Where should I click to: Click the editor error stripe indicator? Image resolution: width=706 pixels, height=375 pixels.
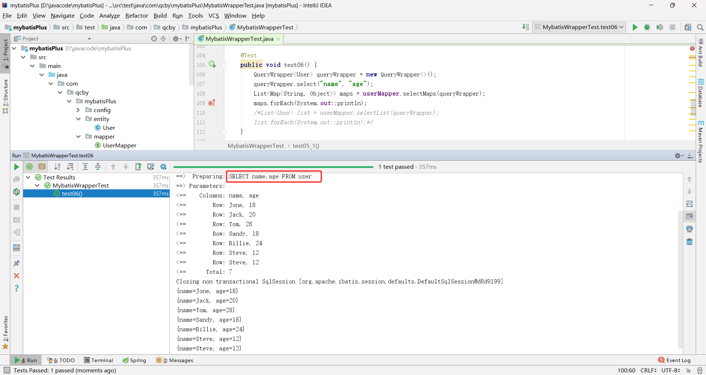pyautogui.click(x=692, y=49)
